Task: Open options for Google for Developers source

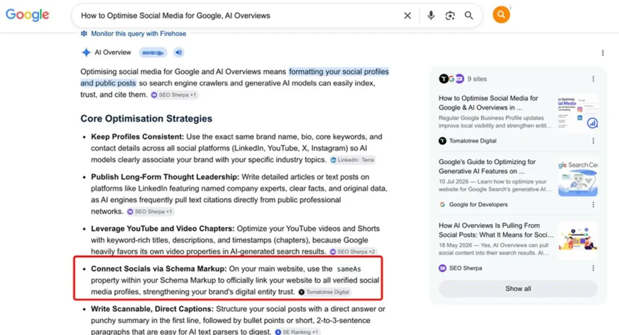Action: (x=593, y=205)
